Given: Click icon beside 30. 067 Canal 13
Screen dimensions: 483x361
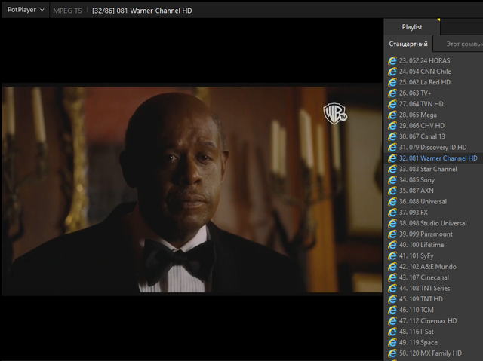Looking at the screenshot, I should coord(392,136).
